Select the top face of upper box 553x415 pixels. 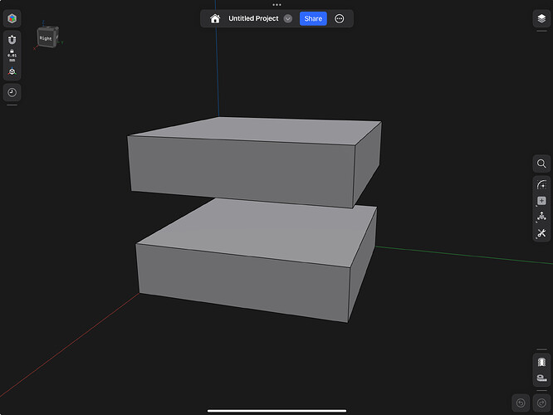(257, 129)
